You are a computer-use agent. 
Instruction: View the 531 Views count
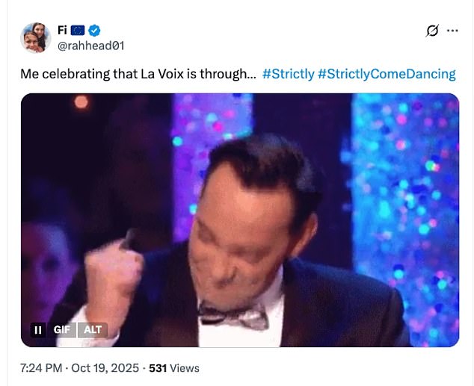(174, 368)
